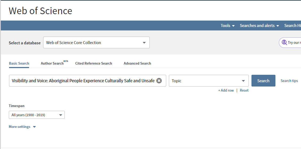The image size is (301, 149).
Task: Open Searches and alerts menu
Action: point(259,26)
